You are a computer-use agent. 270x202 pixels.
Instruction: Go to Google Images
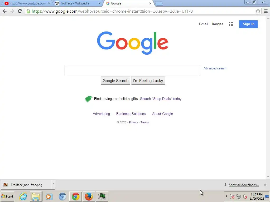218,24
